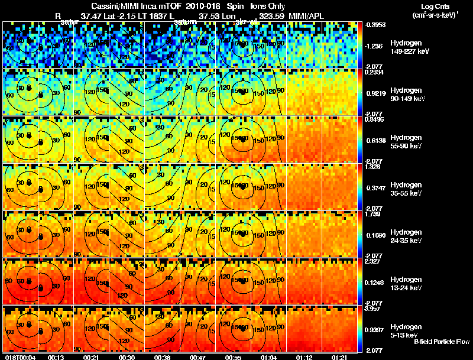Image resolution: width=473 pixels, height=360 pixels.
Task: Click the '00:30' time axis label
Action: (x=127, y=358)
